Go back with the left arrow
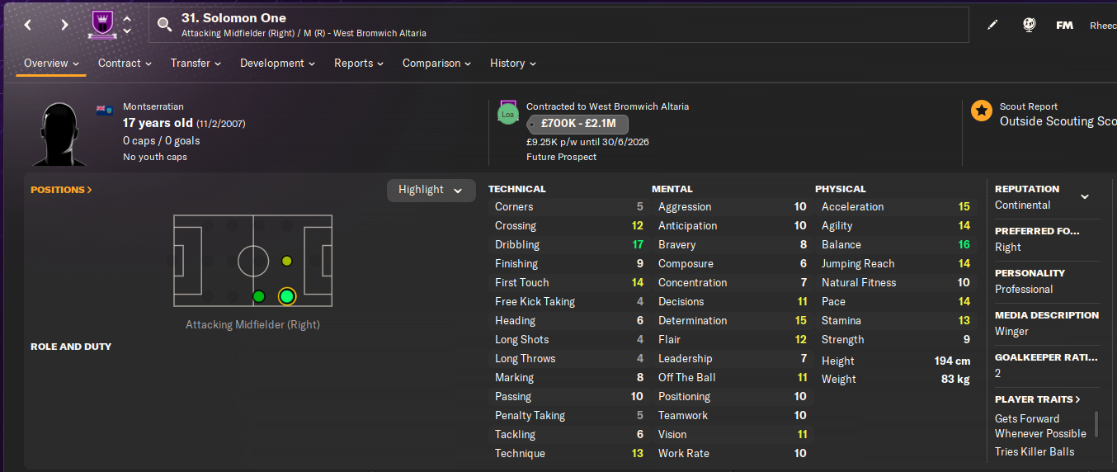The width and height of the screenshot is (1117, 472). click(x=28, y=25)
